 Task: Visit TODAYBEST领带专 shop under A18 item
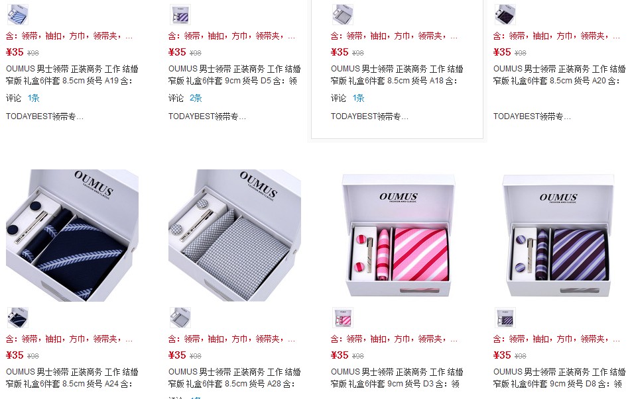click(x=369, y=116)
